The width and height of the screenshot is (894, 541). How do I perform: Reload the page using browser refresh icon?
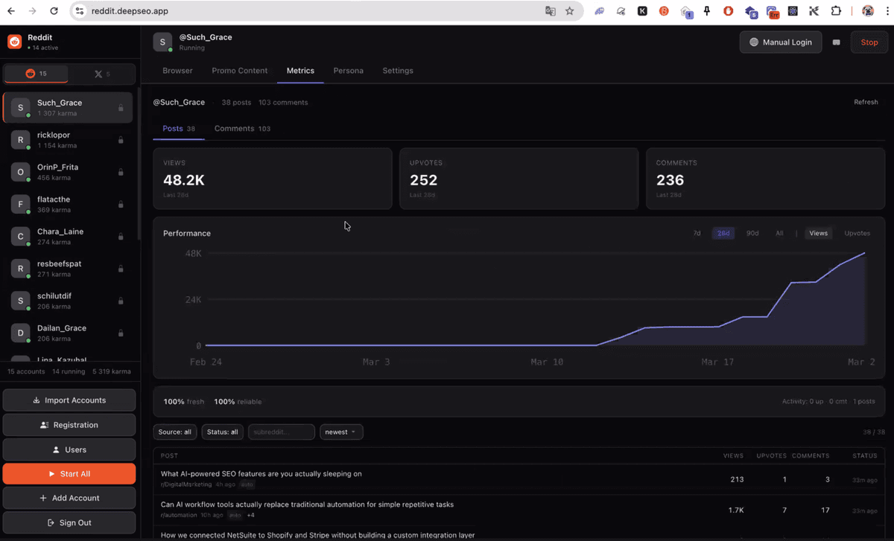point(54,11)
